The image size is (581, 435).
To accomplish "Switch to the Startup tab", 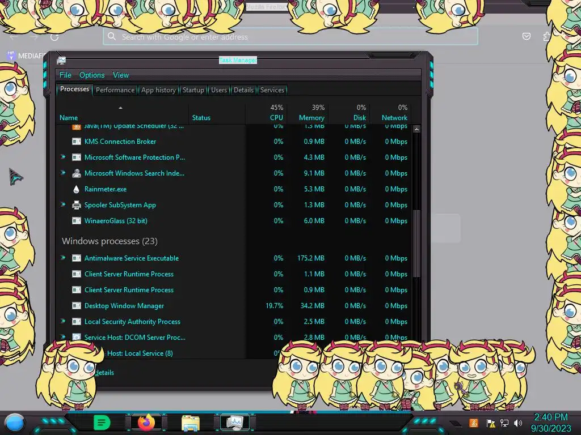I will coord(193,90).
